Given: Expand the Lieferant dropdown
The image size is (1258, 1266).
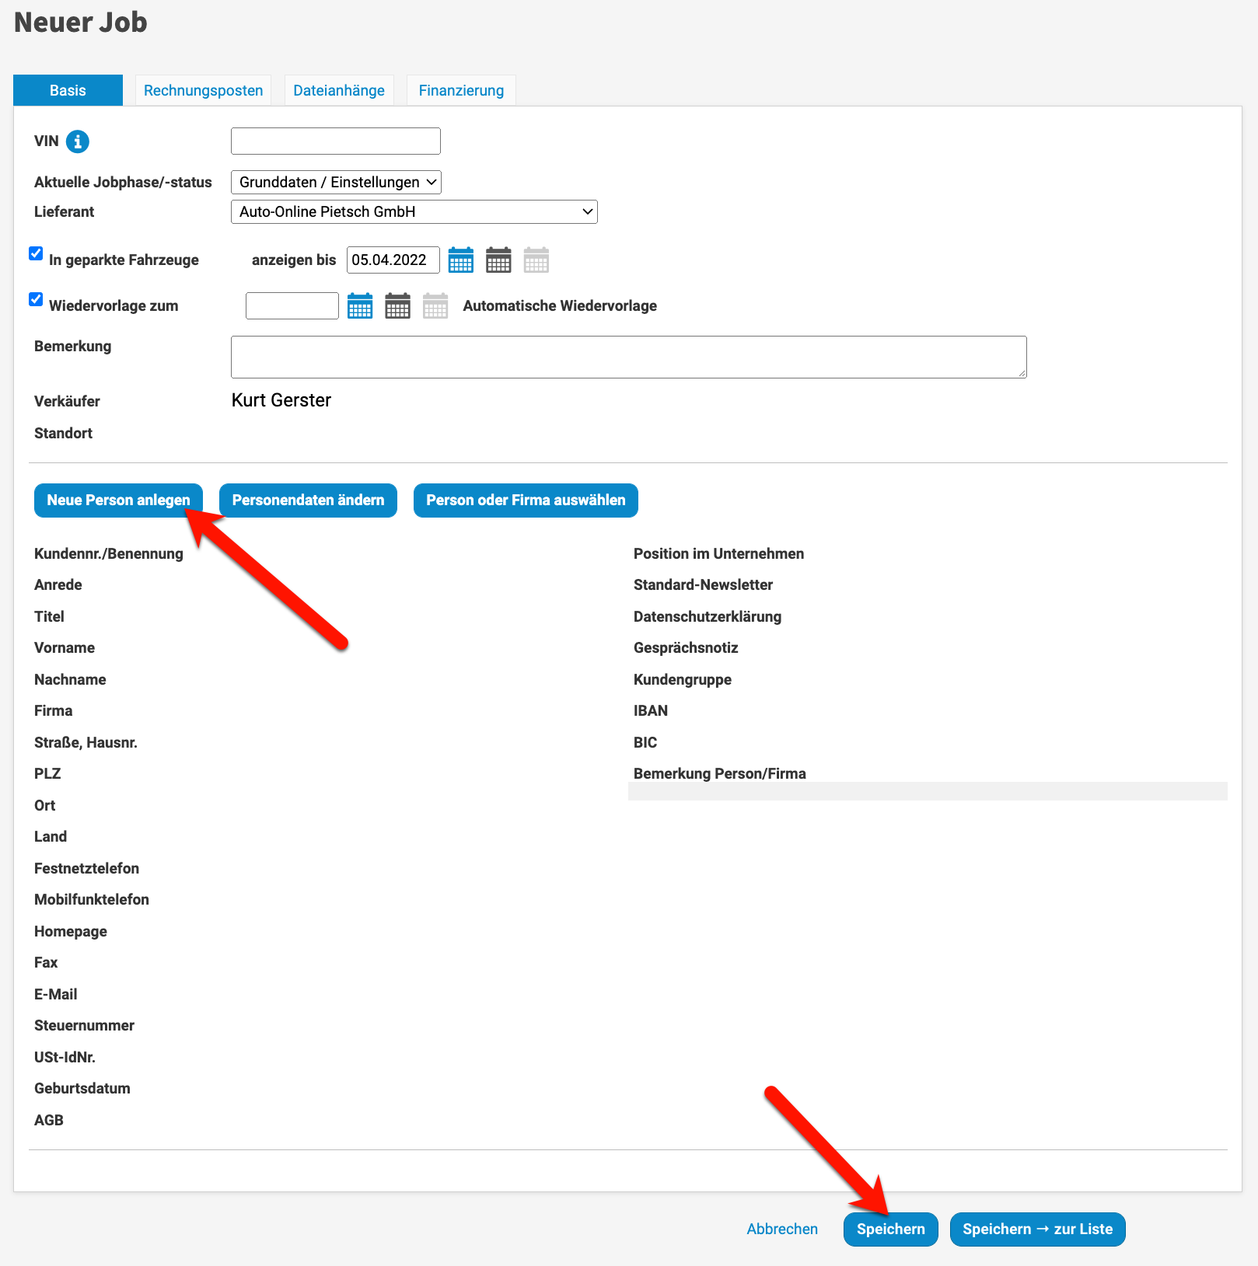Looking at the screenshot, I should 414,212.
